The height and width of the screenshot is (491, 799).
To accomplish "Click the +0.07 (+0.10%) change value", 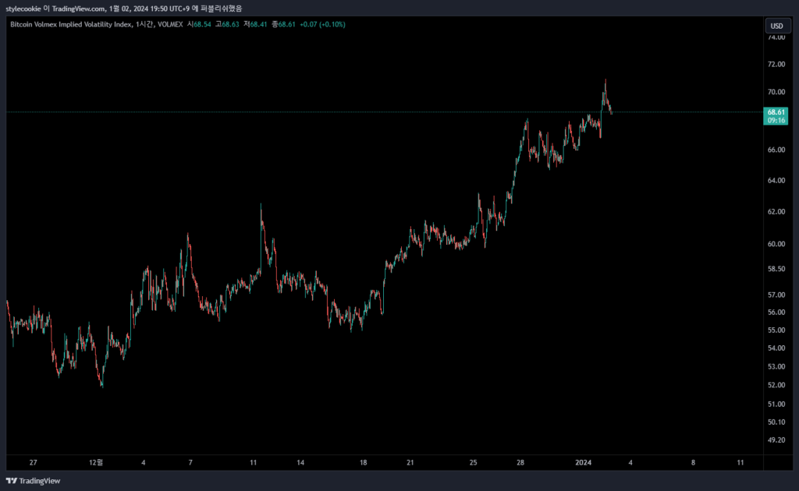I will click(x=322, y=25).
